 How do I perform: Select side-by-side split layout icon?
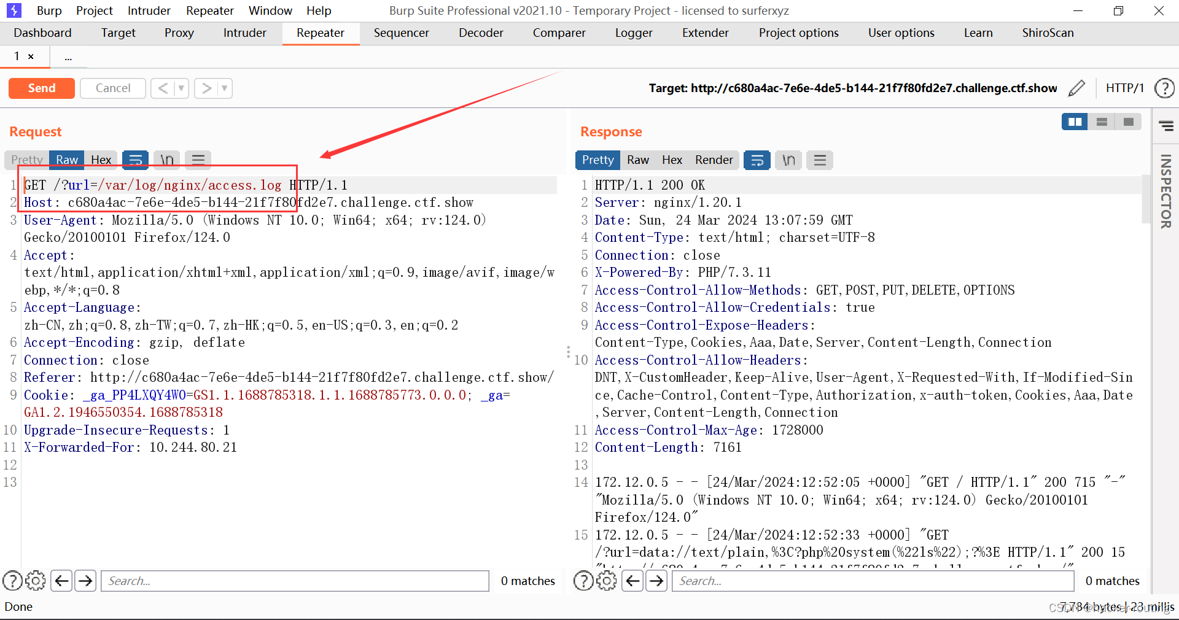click(1075, 122)
